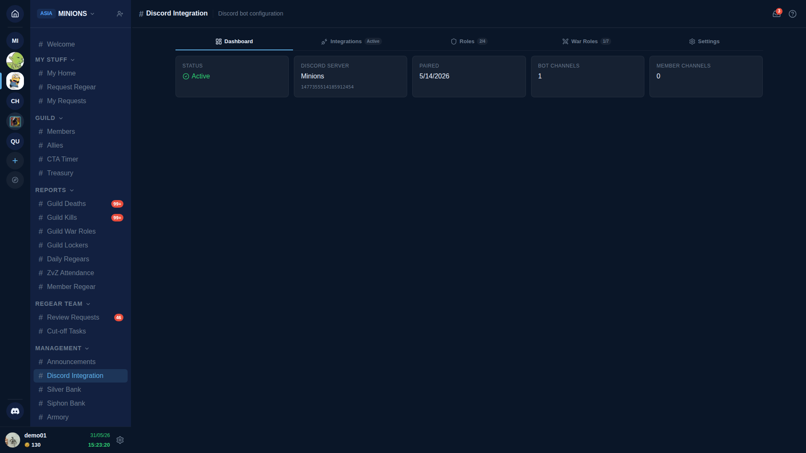Collapse the MY STUFF section

click(55, 60)
